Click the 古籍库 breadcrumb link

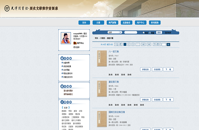coord(103,38)
